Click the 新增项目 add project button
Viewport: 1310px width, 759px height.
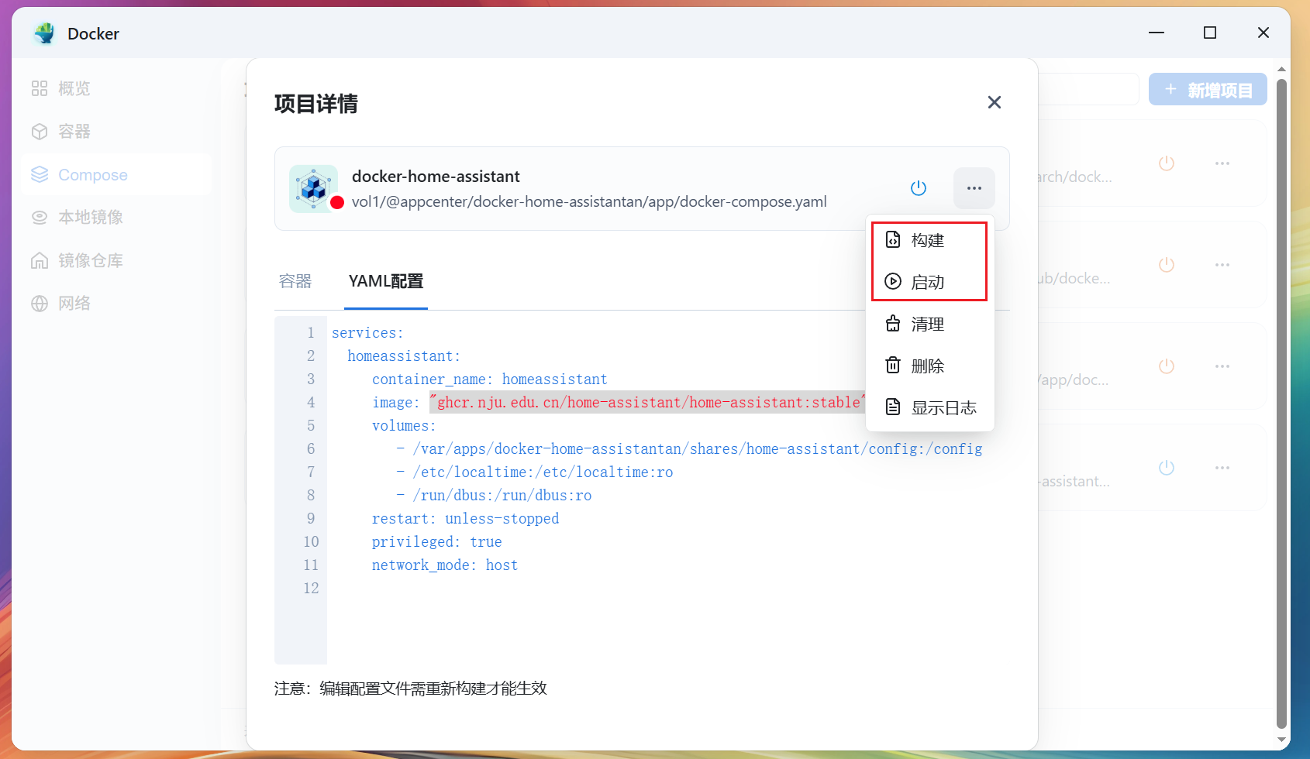pyautogui.click(x=1208, y=90)
